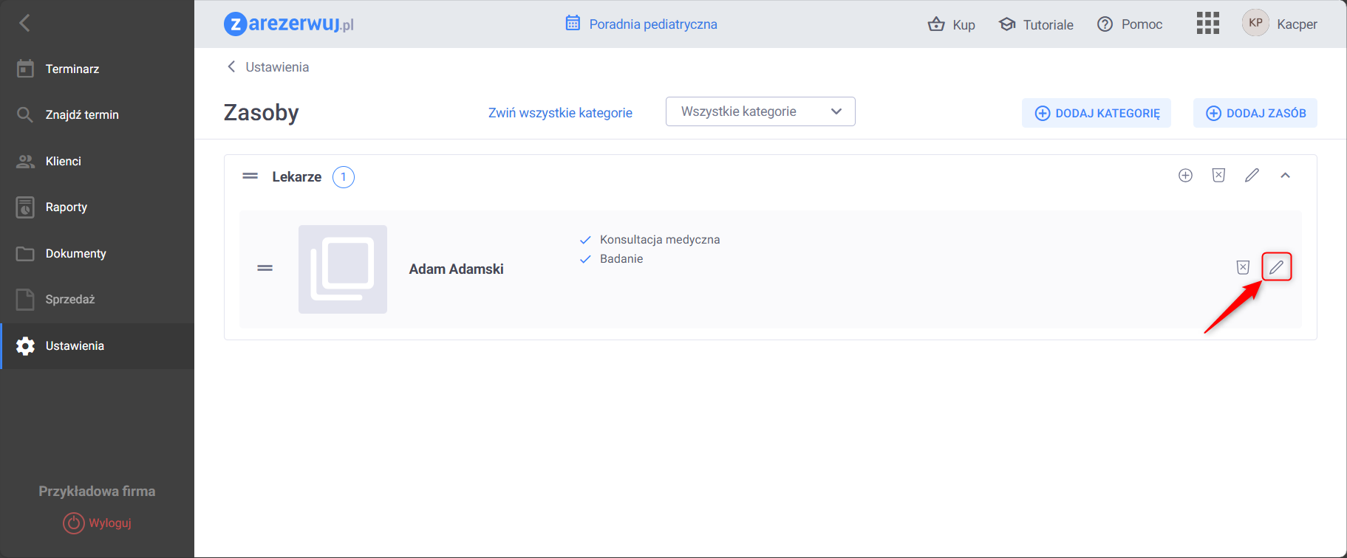Click the drag handle beside Adam Adamski
1347x558 pixels.
point(265,269)
